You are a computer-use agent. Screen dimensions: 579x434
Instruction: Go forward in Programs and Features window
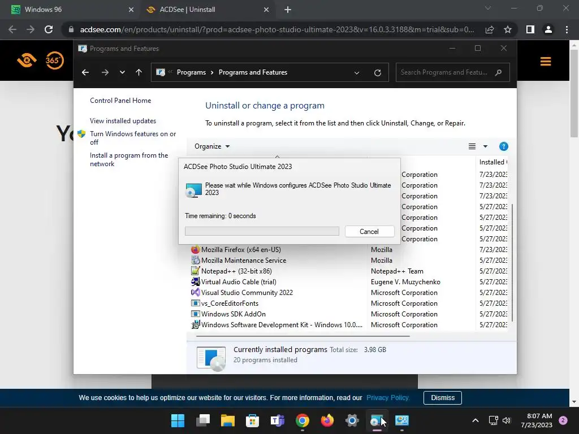[105, 72]
